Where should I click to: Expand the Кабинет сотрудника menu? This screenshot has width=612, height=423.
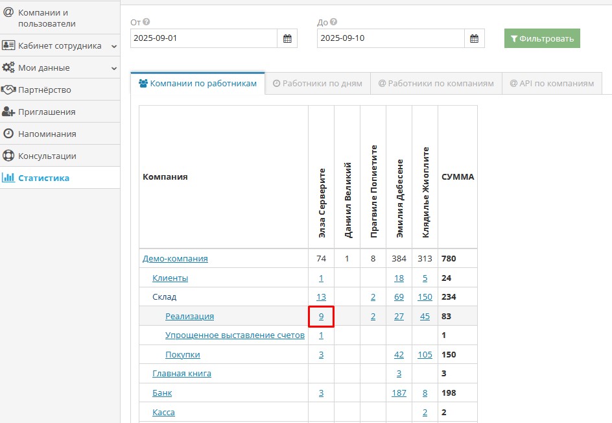point(113,46)
